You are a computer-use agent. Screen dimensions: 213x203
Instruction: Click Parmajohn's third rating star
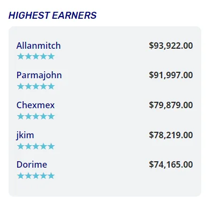click(36, 86)
